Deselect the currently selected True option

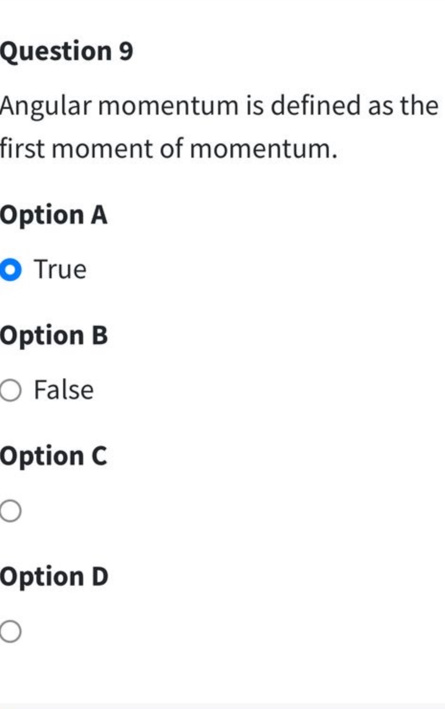click(x=11, y=269)
